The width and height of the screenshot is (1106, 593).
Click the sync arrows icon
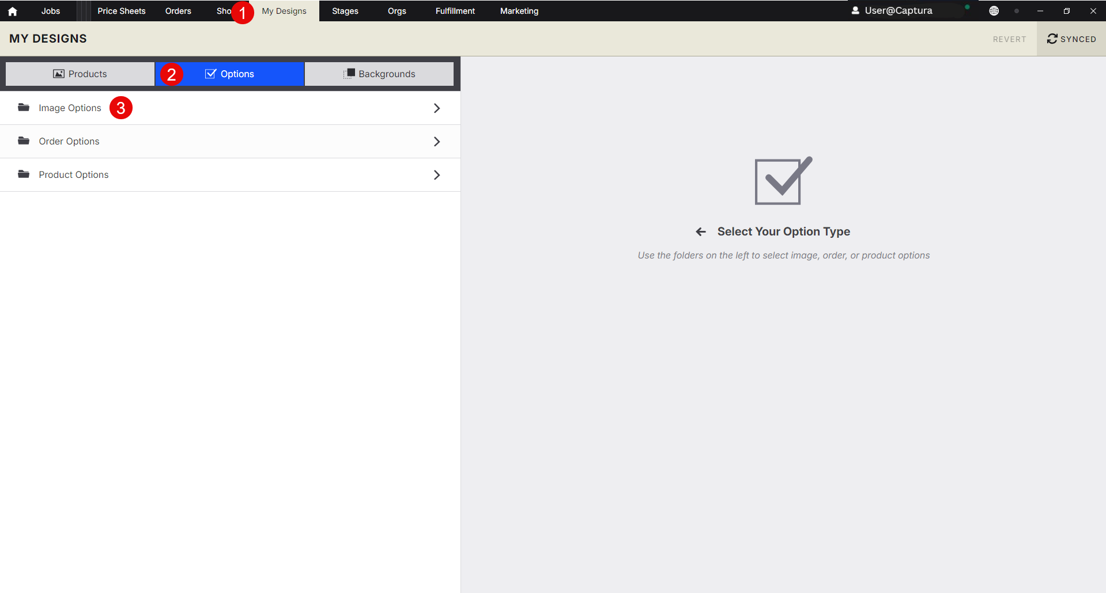tap(1052, 39)
